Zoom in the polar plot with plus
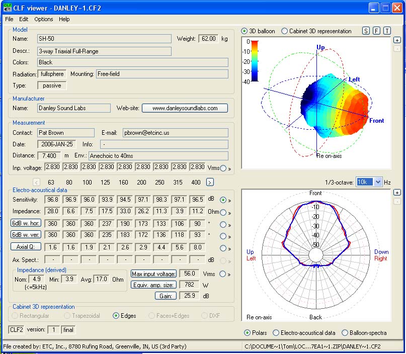The width and height of the screenshot is (406, 354). [x=397, y=193]
